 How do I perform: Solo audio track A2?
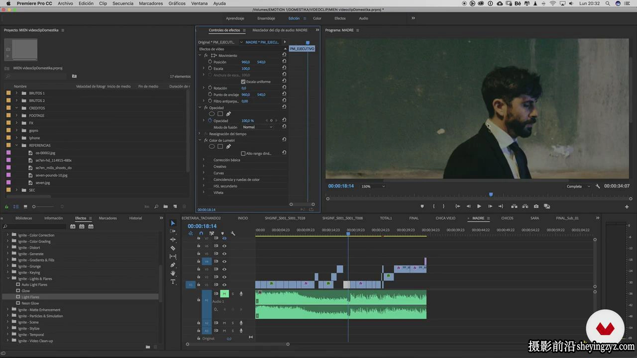[232, 323]
